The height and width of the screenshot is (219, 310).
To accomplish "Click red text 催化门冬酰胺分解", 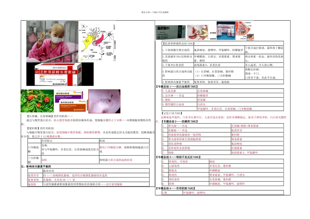I will pos(110,147).
